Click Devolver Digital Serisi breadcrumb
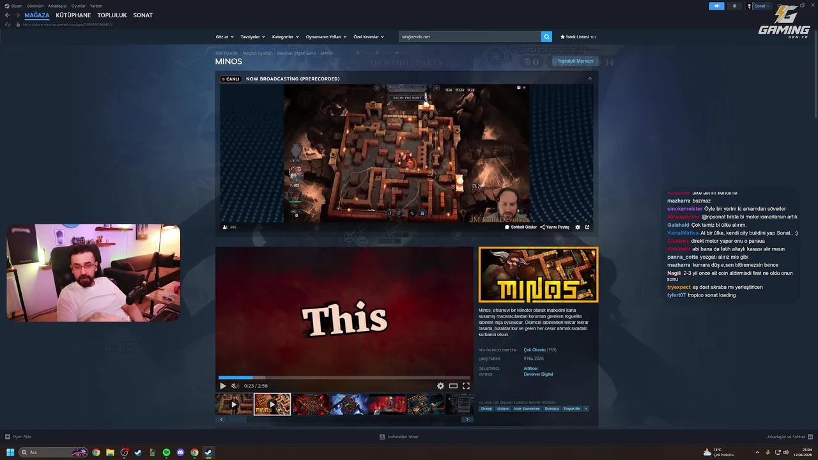This screenshot has width=818, height=460. pos(297,53)
